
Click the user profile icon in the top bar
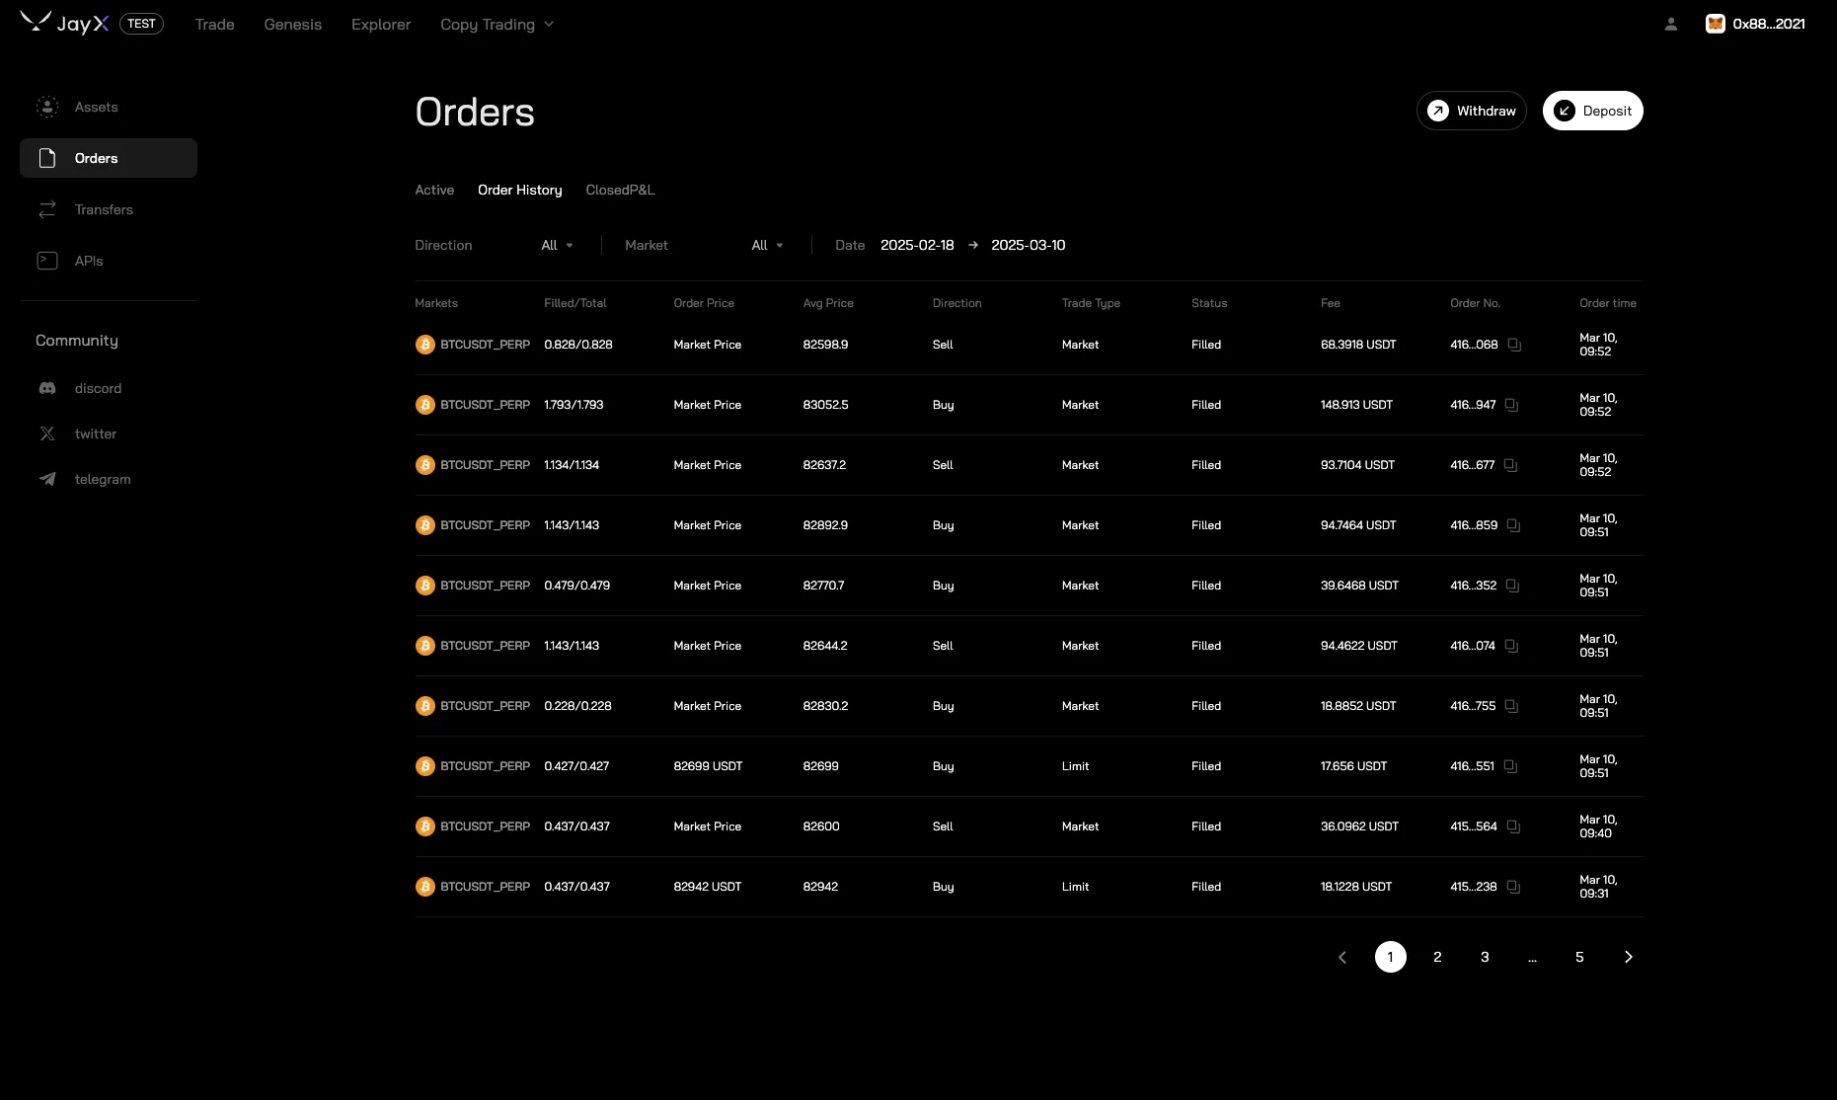pyautogui.click(x=1670, y=23)
